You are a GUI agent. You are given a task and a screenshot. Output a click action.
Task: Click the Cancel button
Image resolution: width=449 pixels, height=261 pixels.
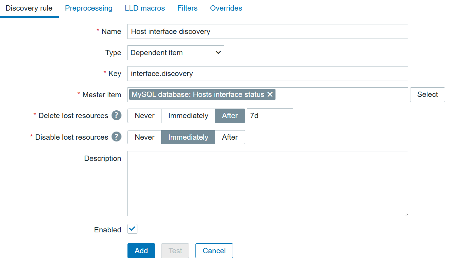coord(214,251)
